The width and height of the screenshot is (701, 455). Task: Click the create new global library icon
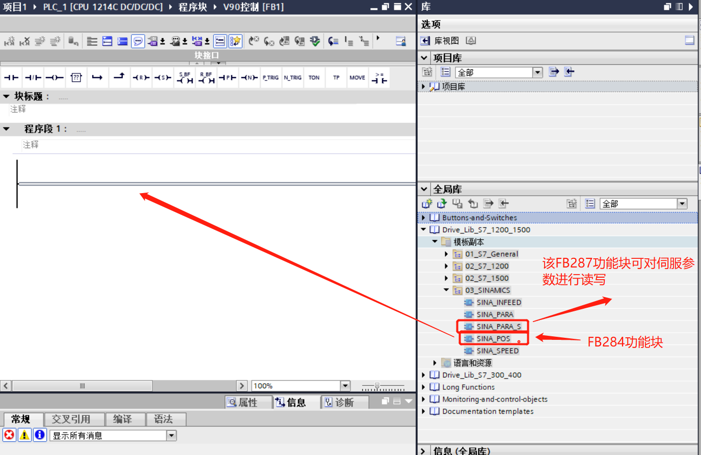click(x=427, y=204)
